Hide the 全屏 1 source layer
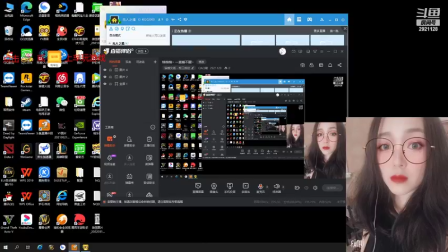This screenshot has height=252, width=448. 105,83
